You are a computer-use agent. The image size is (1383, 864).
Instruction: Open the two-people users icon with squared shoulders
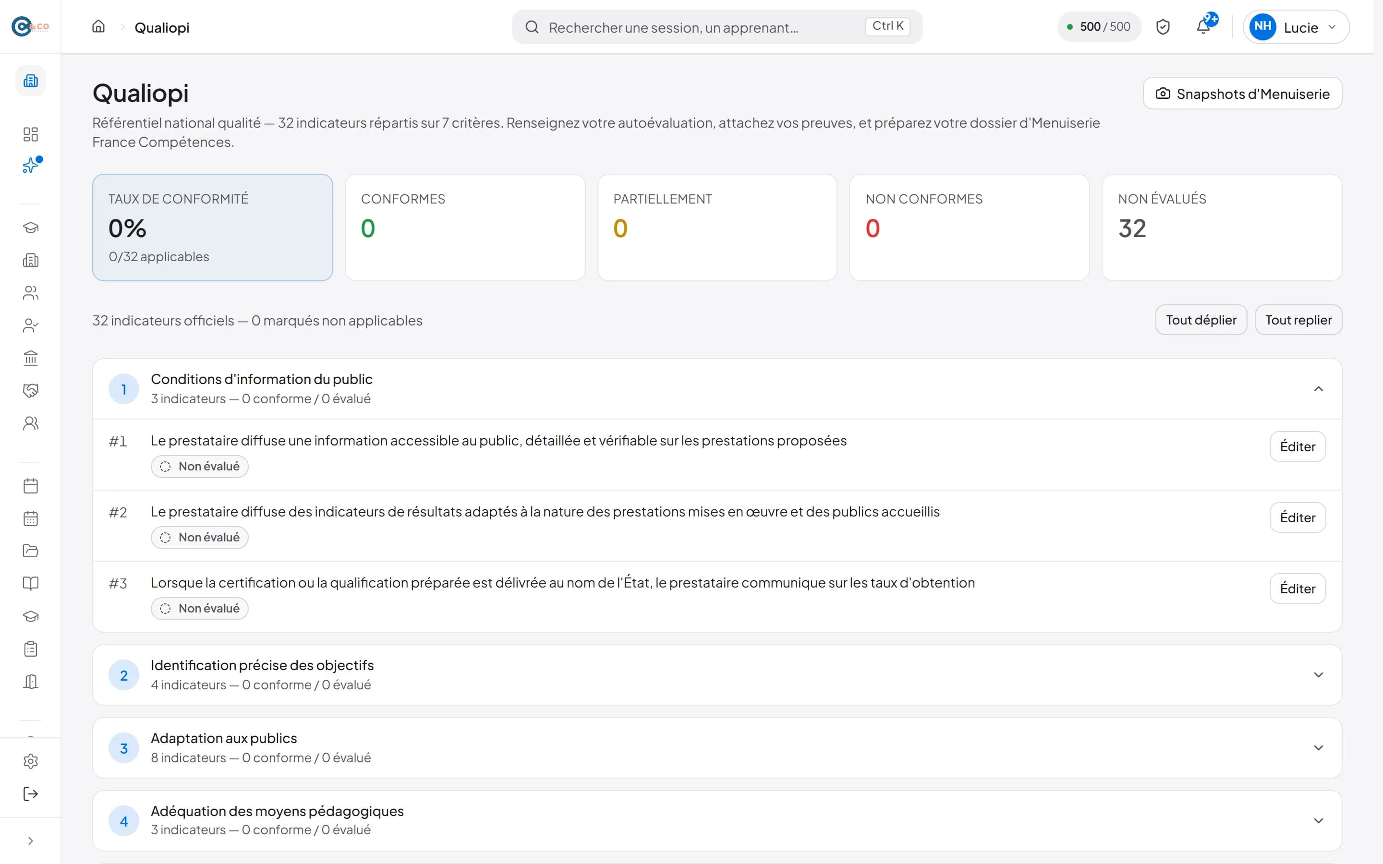click(x=31, y=293)
